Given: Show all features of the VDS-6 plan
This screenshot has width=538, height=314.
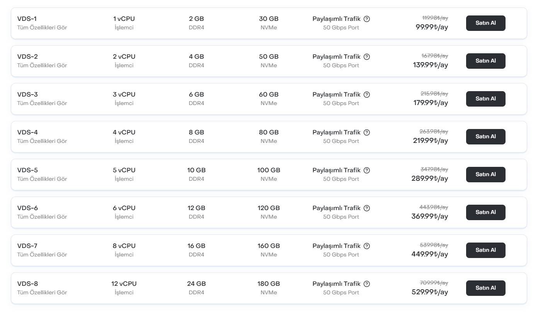Looking at the screenshot, I should (42, 217).
